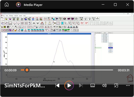Click the Open folder toolbar icon in video
134x97 pixels.
pyautogui.click(x=6, y=19)
